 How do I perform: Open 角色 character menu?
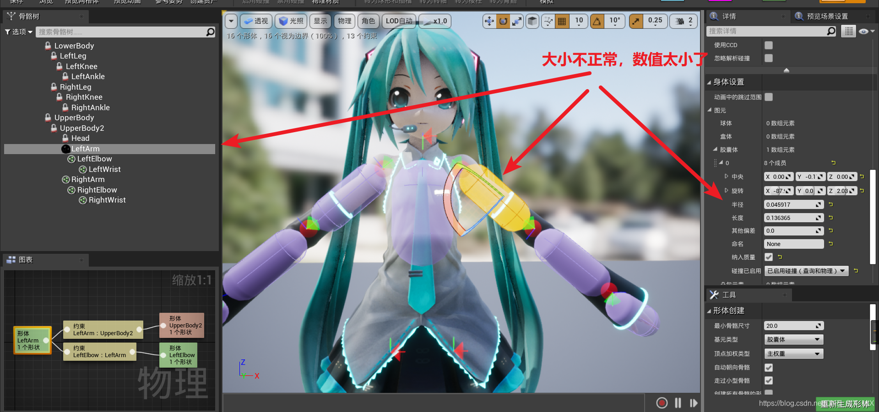368,21
